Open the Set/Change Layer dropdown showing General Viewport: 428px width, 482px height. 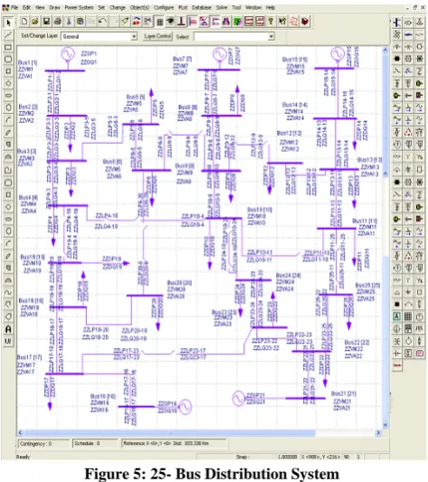99,36
